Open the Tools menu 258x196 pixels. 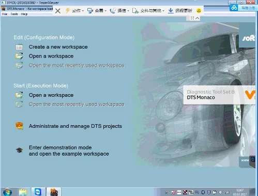[14, 14]
